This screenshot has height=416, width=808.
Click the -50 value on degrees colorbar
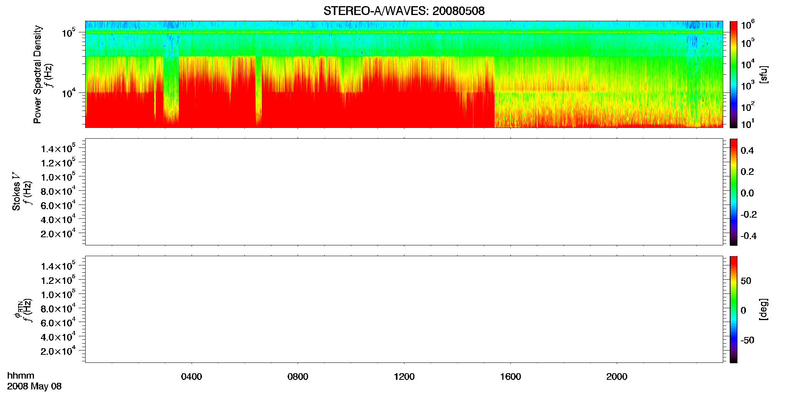tap(747, 341)
